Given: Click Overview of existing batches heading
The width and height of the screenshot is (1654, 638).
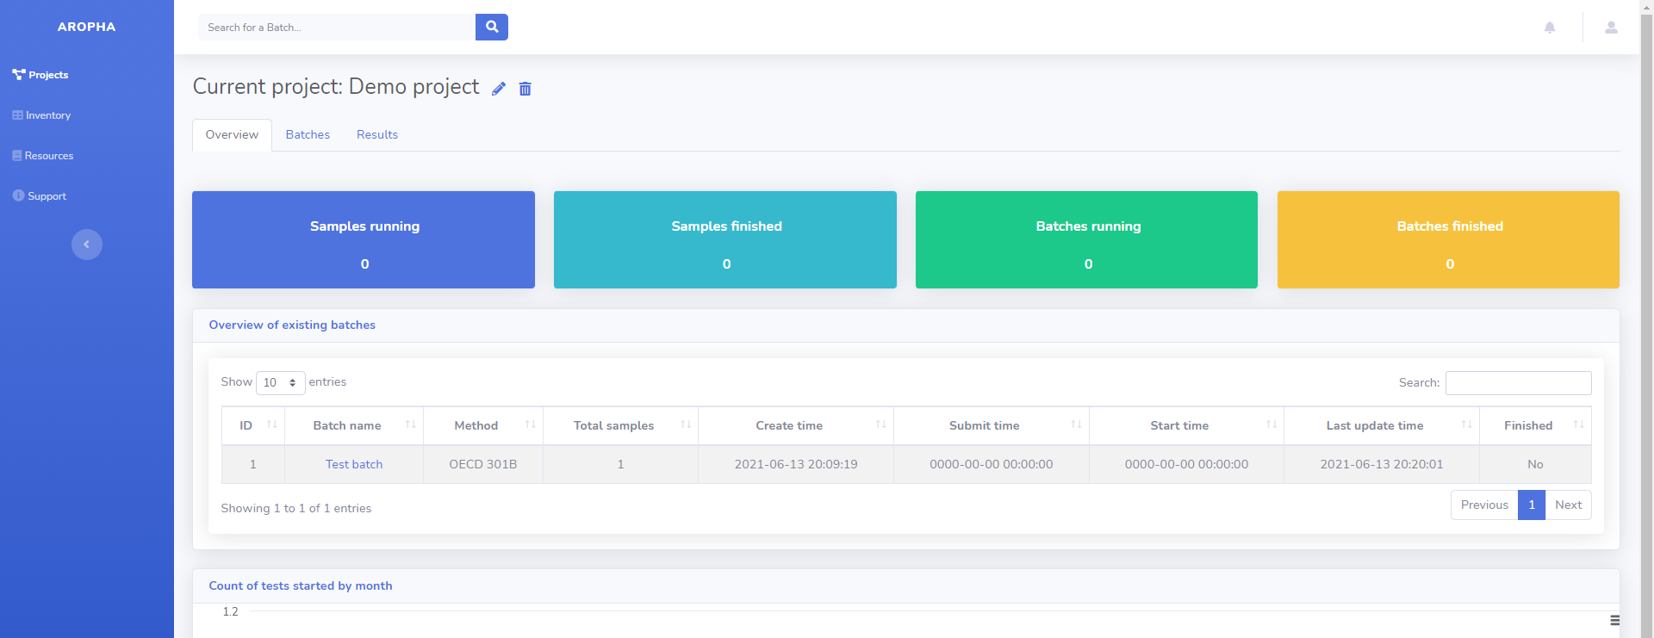Looking at the screenshot, I should [x=292, y=325].
